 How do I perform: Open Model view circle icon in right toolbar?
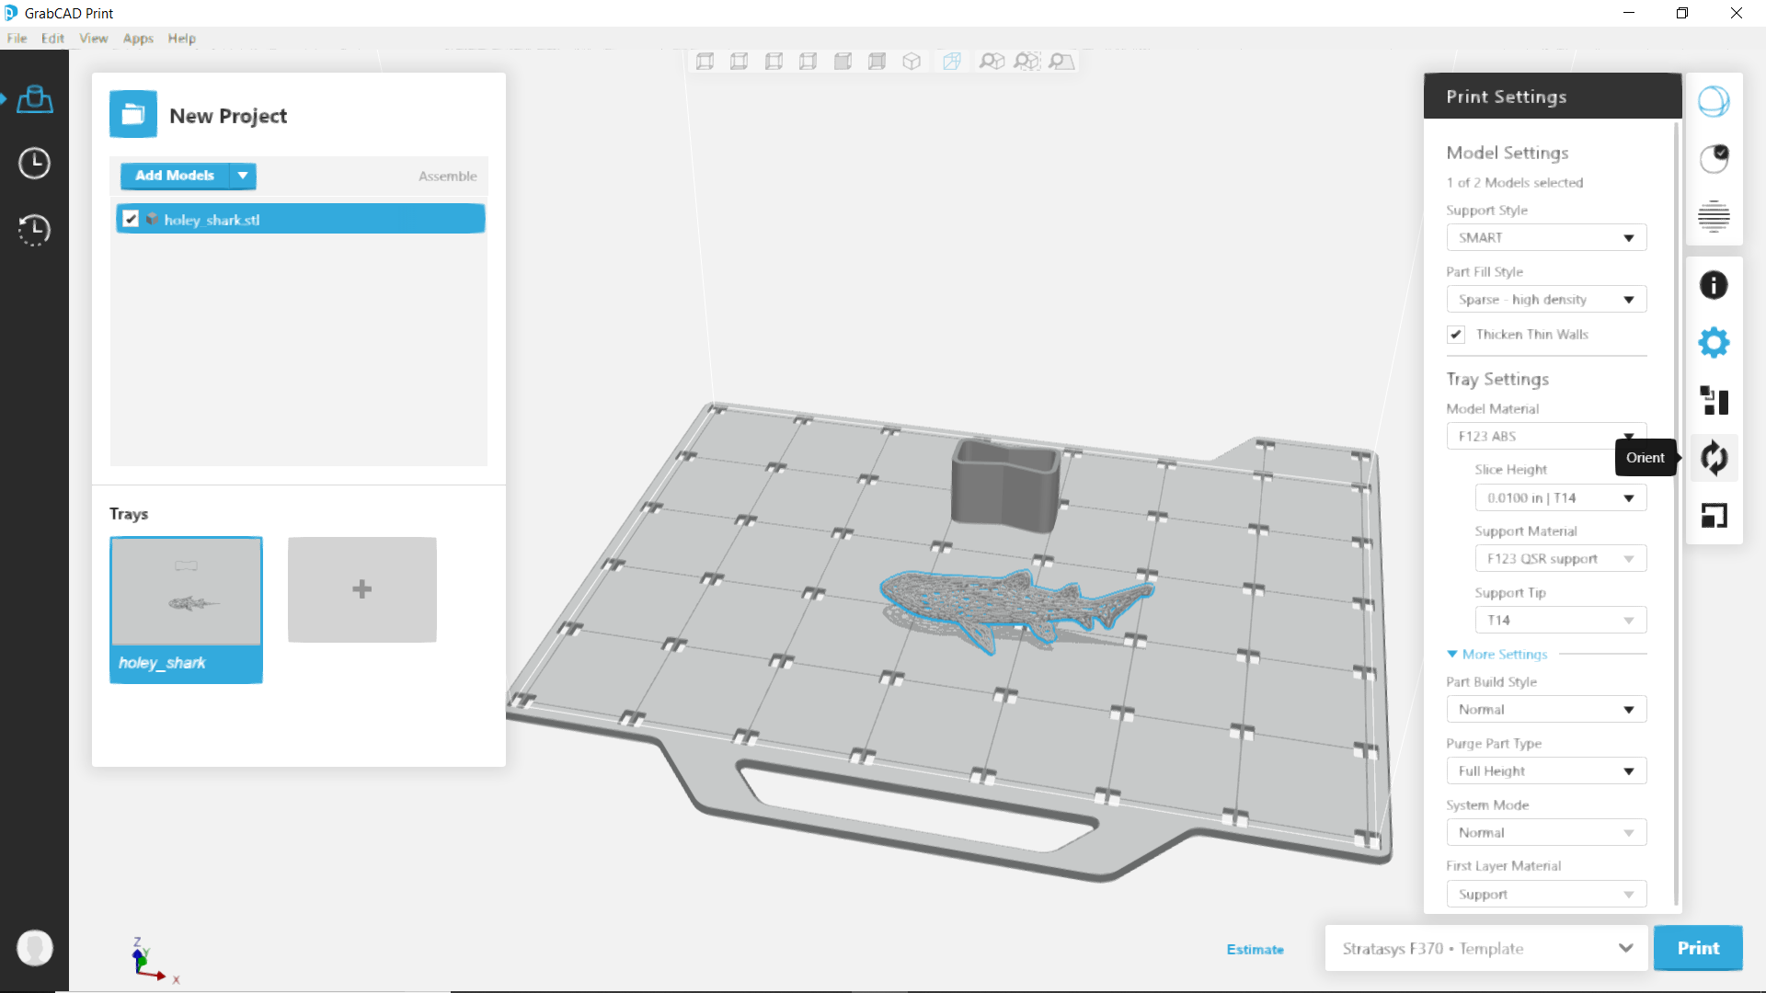click(1714, 102)
